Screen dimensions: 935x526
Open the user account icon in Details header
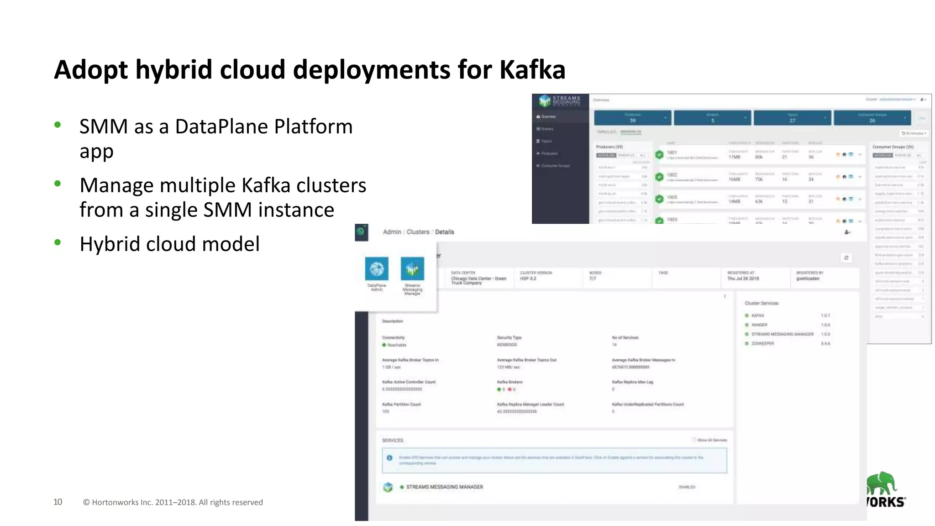tap(847, 232)
